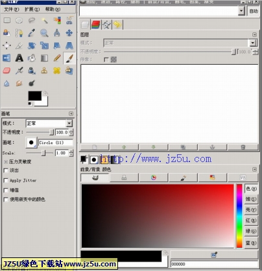Choose the 蓝(B) blue radio button

251,243
